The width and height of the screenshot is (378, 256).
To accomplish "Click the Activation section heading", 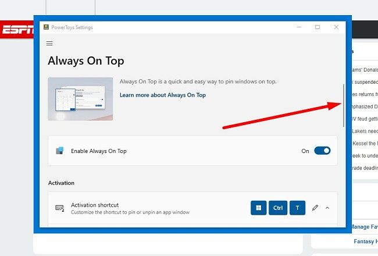I will [x=61, y=183].
